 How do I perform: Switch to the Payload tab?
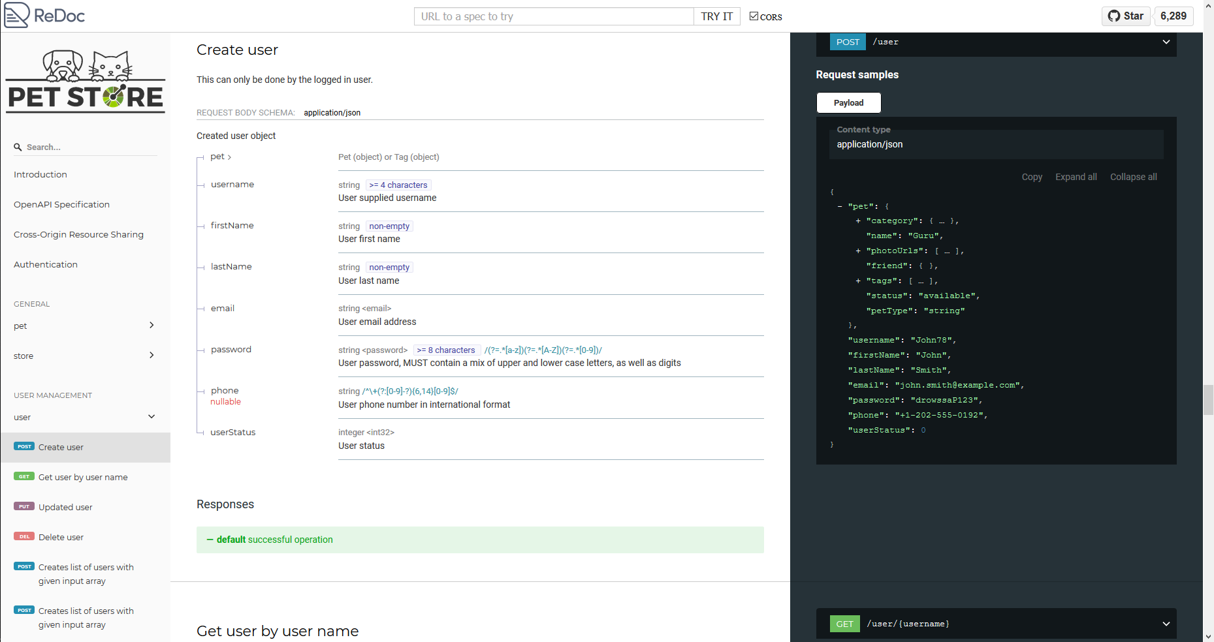click(x=848, y=102)
